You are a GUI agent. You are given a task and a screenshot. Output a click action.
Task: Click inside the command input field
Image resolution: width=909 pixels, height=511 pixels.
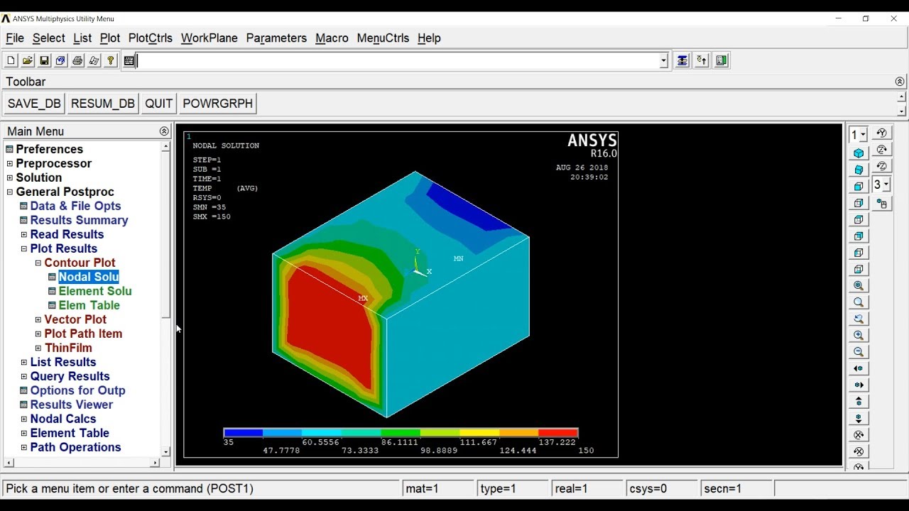398,61
